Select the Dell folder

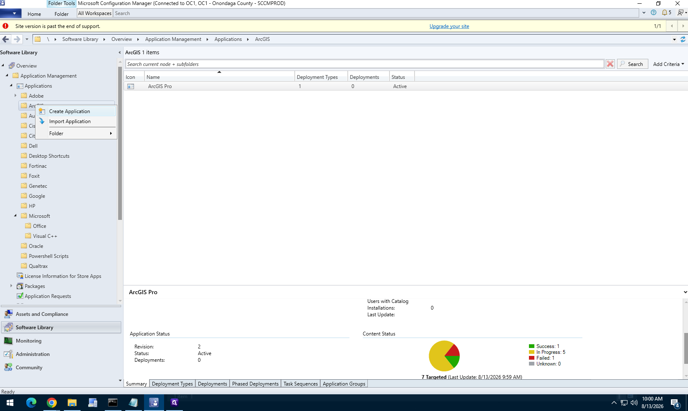[33, 146]
